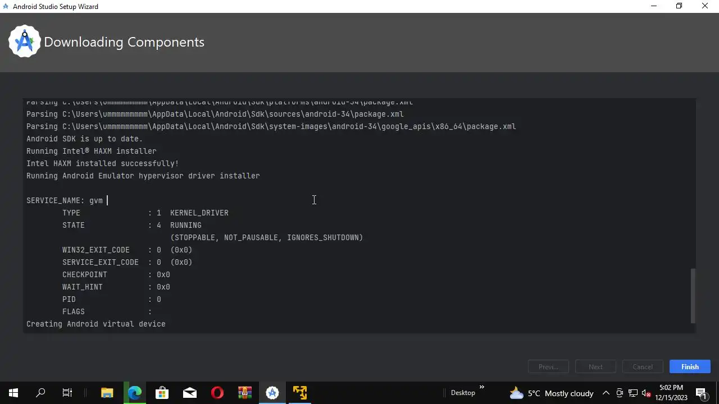The height and width of the screenshot is (404, 719).
Task: Click the greyed-out Previous button
Action: tap(548, 366)
